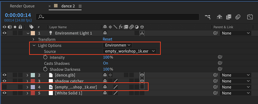
Task: Click the White Solid 1 label color swatch
Action: (x=33, y=93)
